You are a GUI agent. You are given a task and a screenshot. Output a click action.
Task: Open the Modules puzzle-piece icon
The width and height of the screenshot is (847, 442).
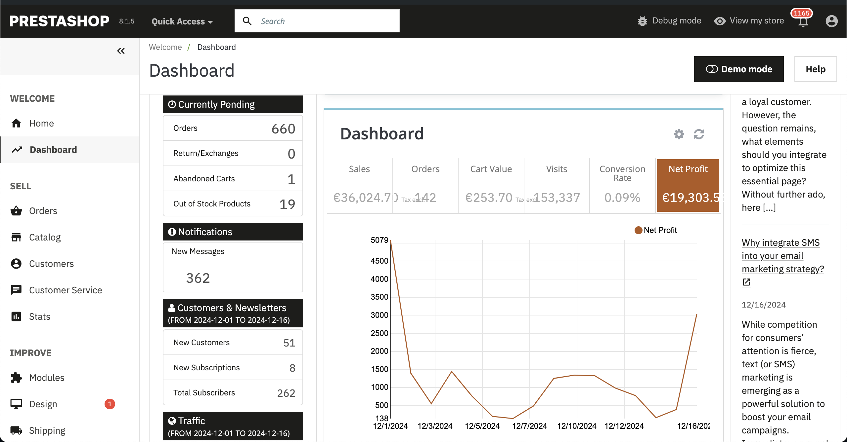point(16,378)
